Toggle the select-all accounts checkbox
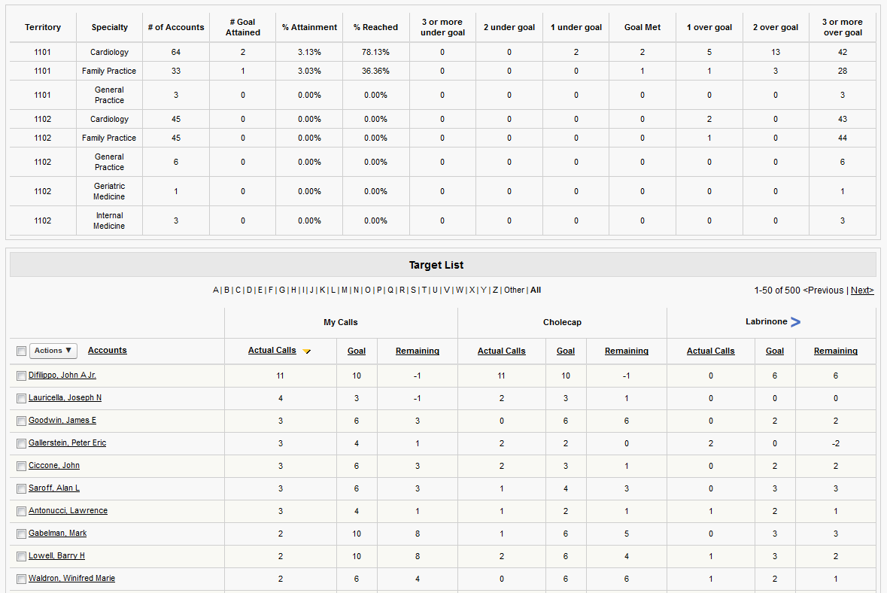This screenshot has width=887, height=593. tap(21, 351)
